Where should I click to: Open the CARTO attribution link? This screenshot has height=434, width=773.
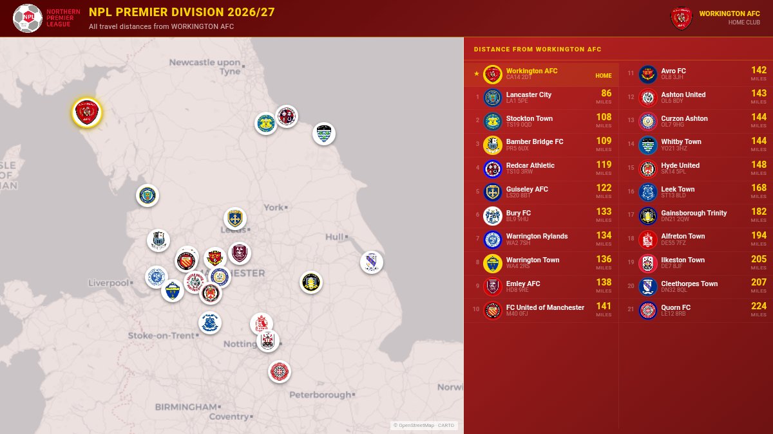pyautogui.click(x=446, y=425)
